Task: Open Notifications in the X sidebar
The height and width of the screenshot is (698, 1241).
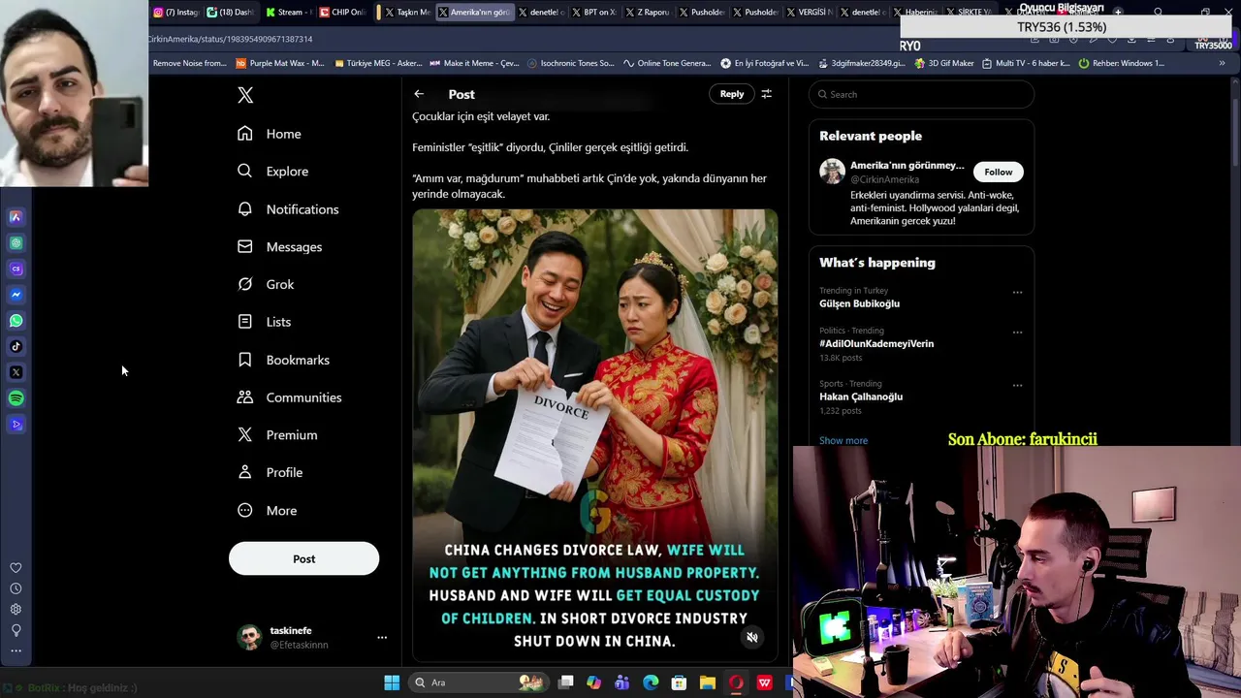Action: 288,209
